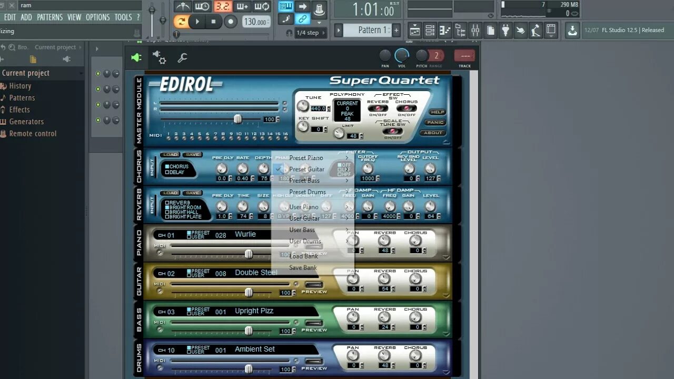Click the HELP button
Image resolution: width=674 pixels, height=379 pixels.
437,112
